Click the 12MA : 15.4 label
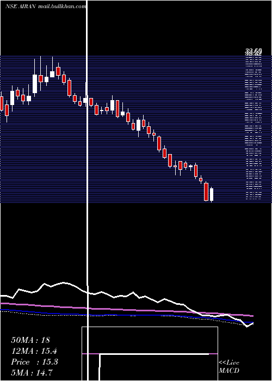This screenshot has width=272, height=381. (x=34, y=351)
